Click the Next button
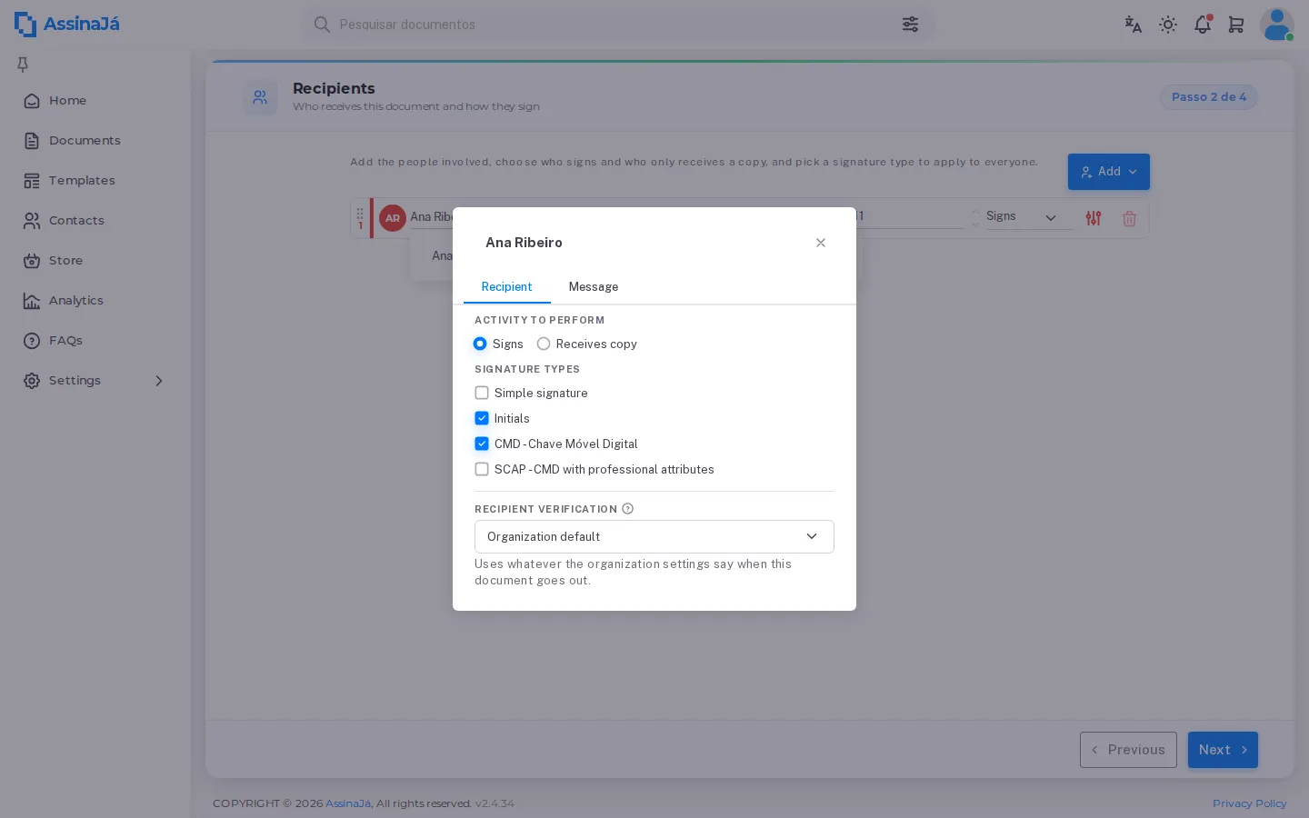 [x=1223, y=750]
